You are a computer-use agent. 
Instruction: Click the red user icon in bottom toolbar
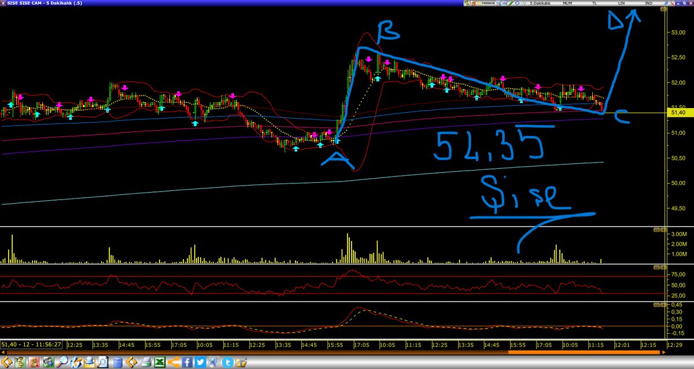34,363
